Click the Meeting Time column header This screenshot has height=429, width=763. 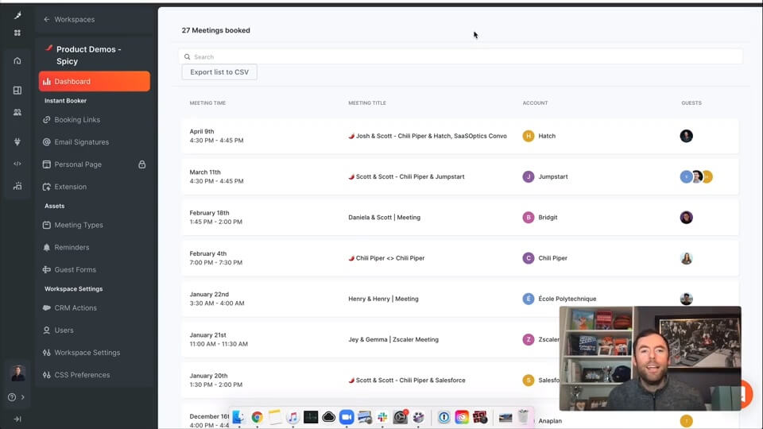click(x=207, y=103)
